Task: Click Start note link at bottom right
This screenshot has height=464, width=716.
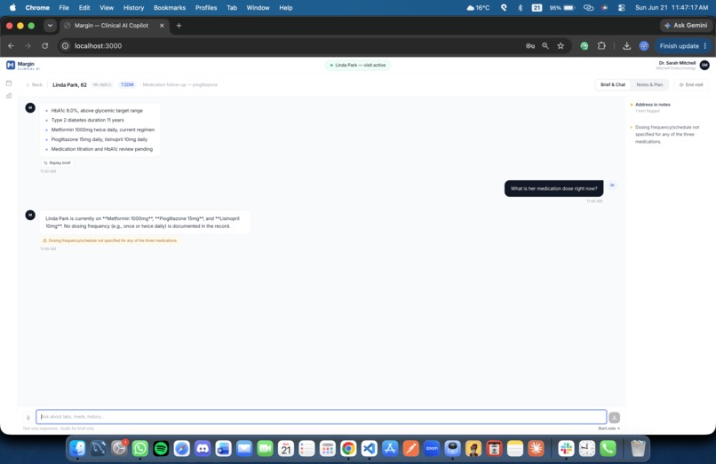Action: (x=609, y=429)
